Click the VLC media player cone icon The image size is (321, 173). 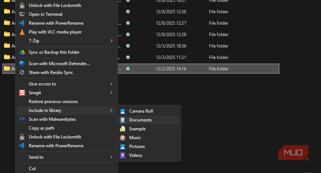click(x=22, y=32)
